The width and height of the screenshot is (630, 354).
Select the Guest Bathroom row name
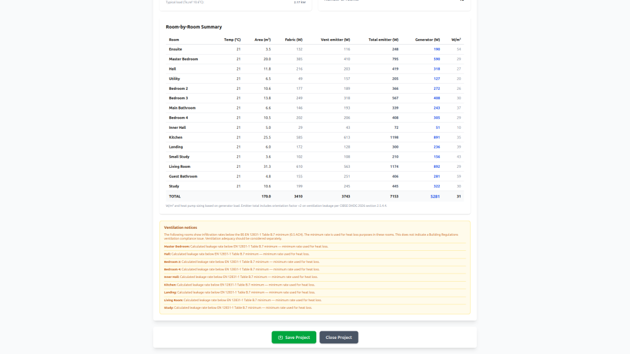(183, 177)
